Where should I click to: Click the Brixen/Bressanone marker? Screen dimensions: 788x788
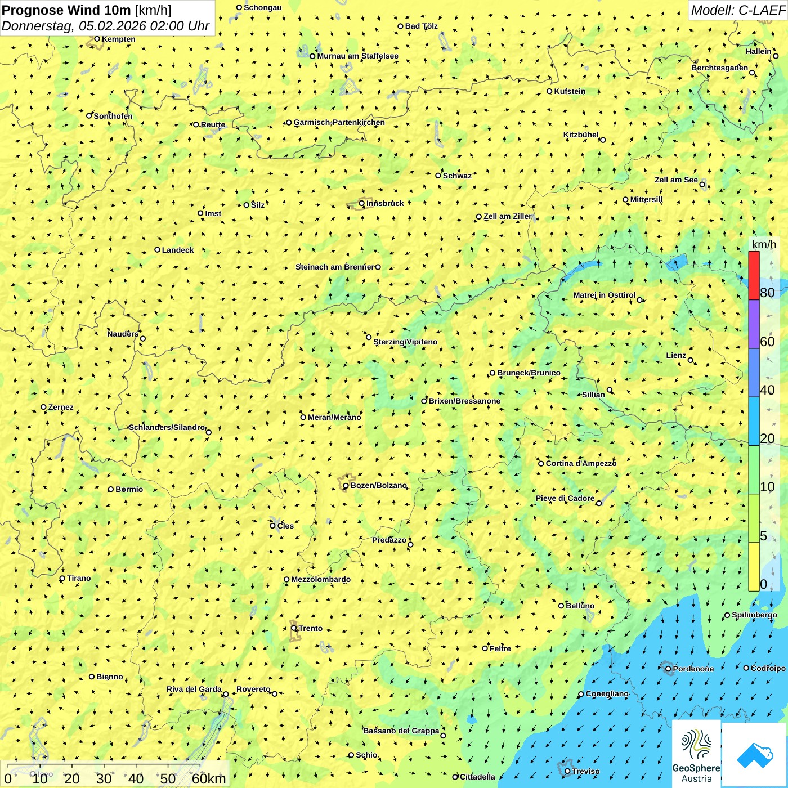pos(424,401)
